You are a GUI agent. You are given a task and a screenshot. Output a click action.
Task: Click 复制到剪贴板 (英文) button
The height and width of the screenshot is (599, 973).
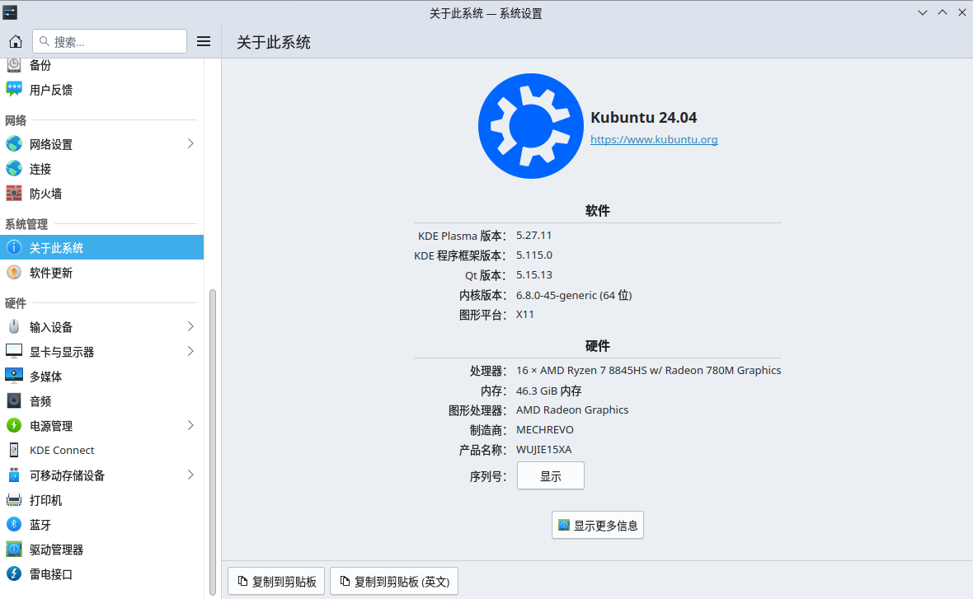(x=394, y=581)
